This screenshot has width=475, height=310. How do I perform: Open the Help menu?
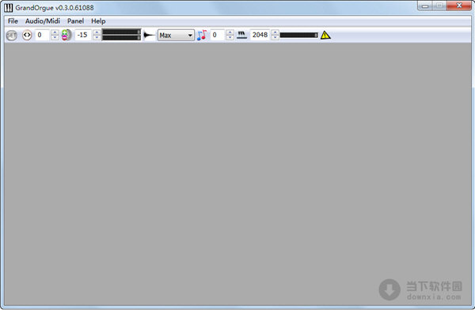(x=98, y=21)
